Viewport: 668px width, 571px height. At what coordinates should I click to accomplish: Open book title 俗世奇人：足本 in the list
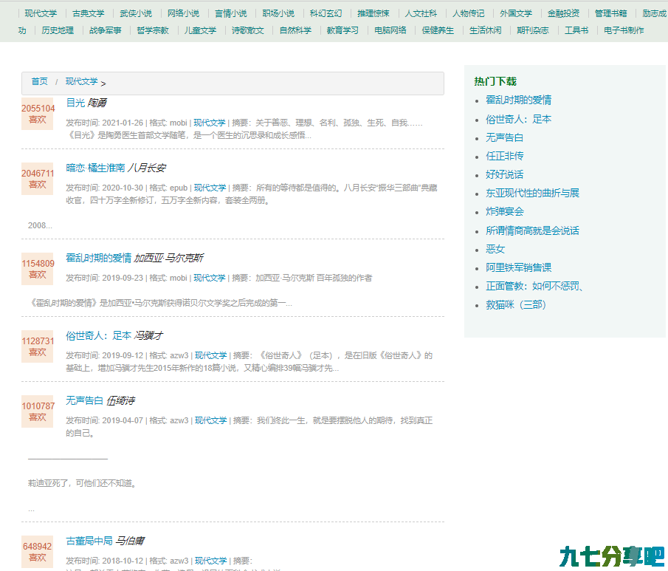(98, 335)
